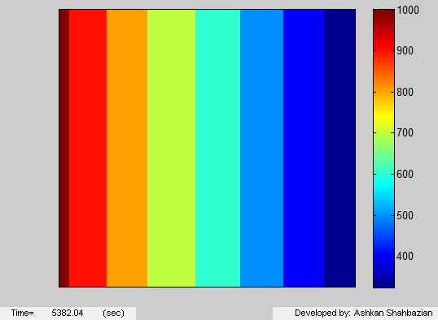The height and width of the screenshot is (320, 438).
Task: Select the 800 tick label on the colorbar
Action: tap(405, 93)
